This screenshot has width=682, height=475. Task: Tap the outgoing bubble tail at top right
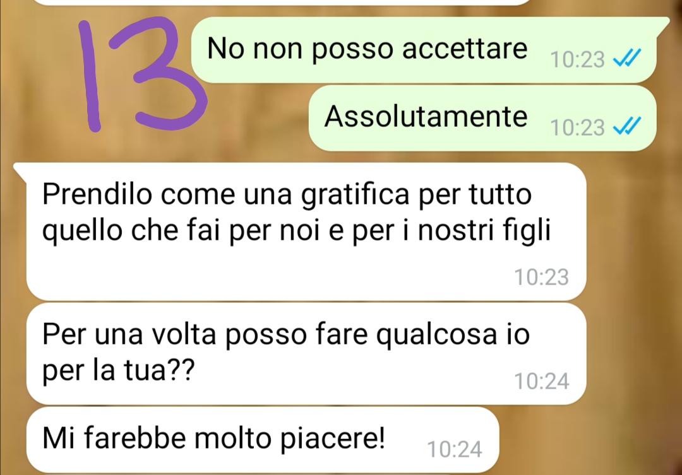662,25
